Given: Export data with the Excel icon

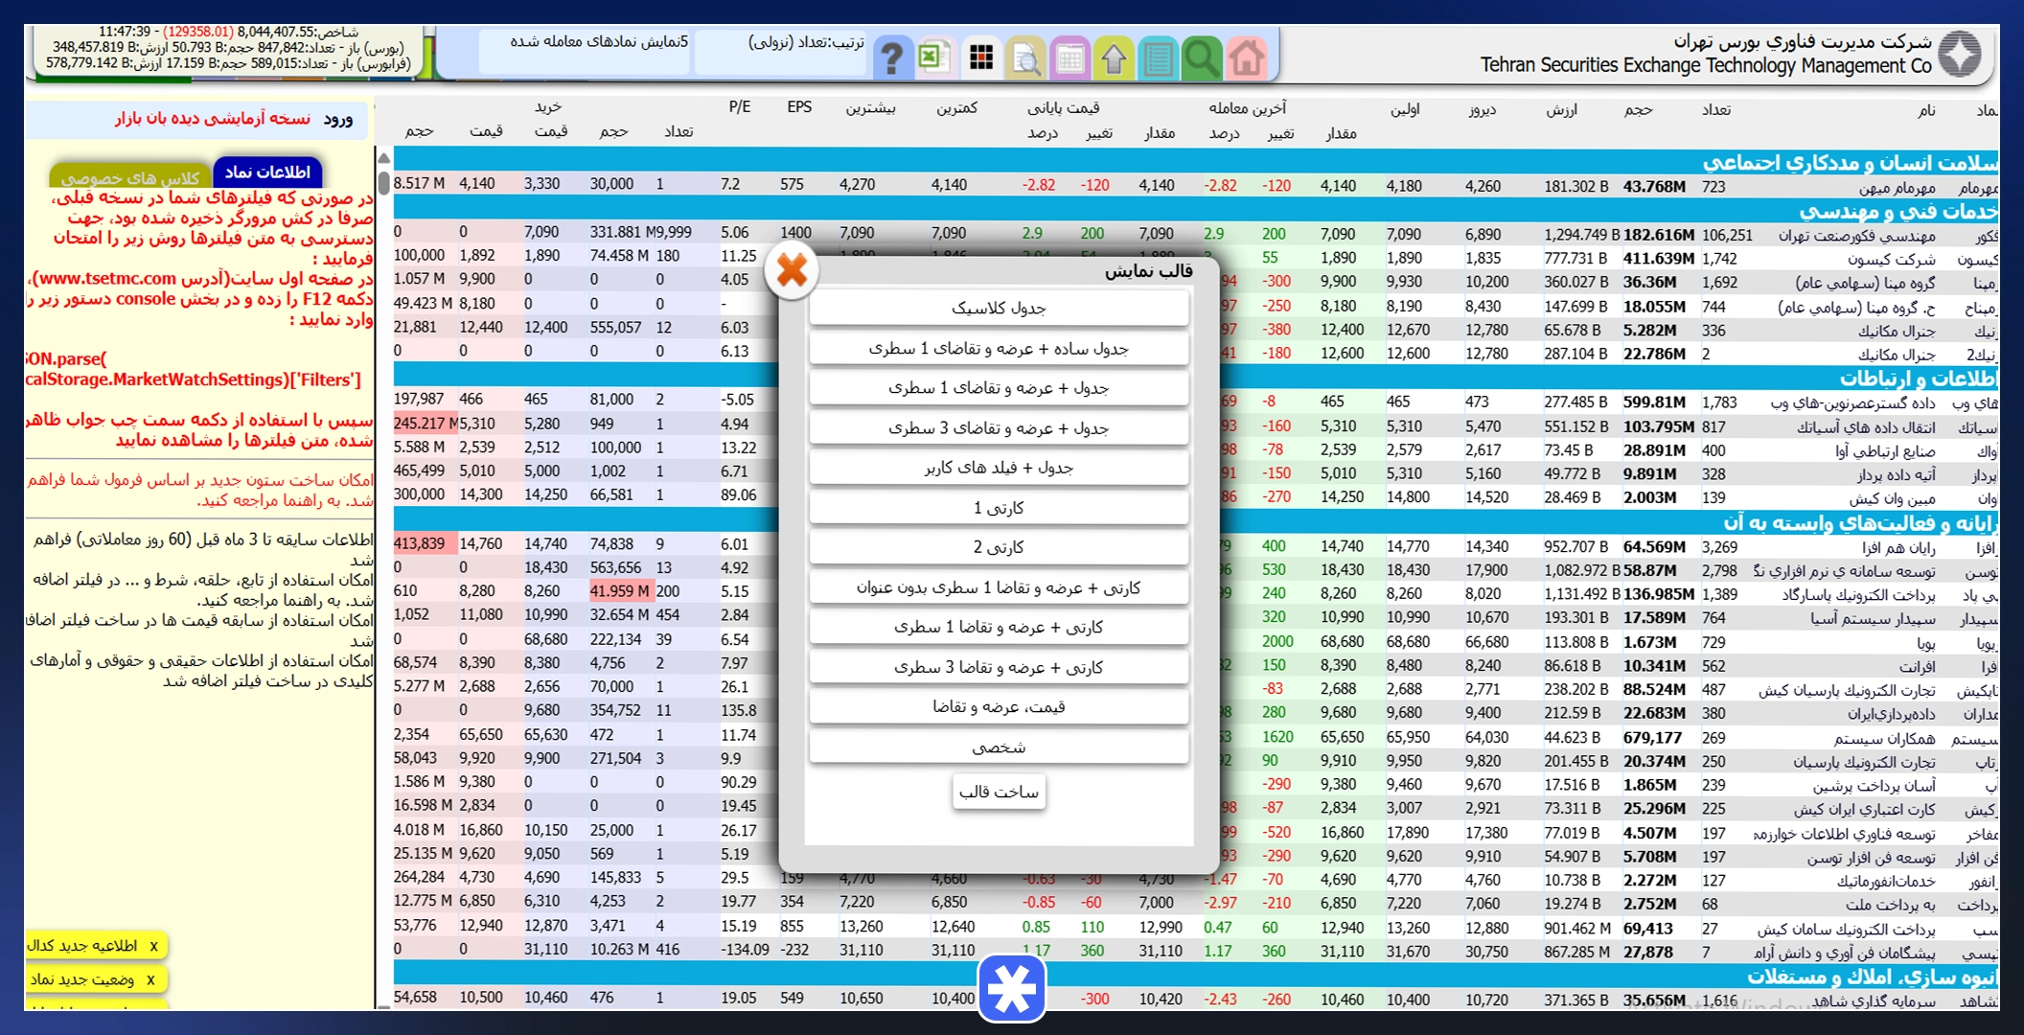Looking at the screenshot, I should click(x=932, y=57).
